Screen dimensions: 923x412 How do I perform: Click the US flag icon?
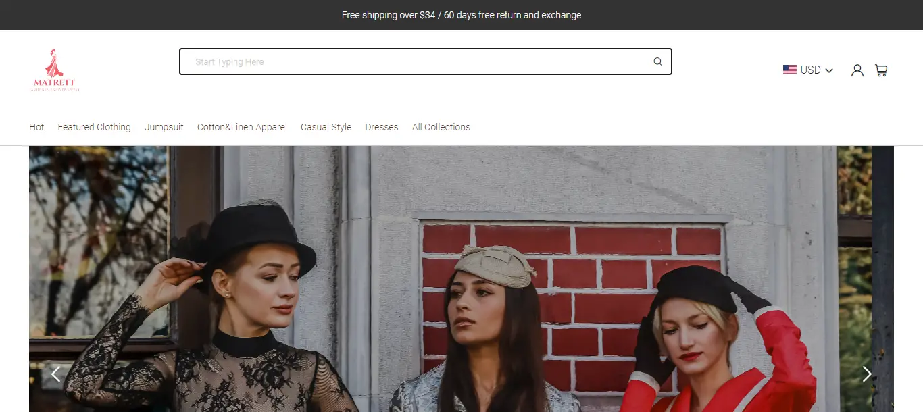click(789, 70)
